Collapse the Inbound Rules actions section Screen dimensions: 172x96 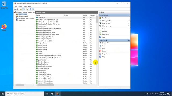[129, 15]
